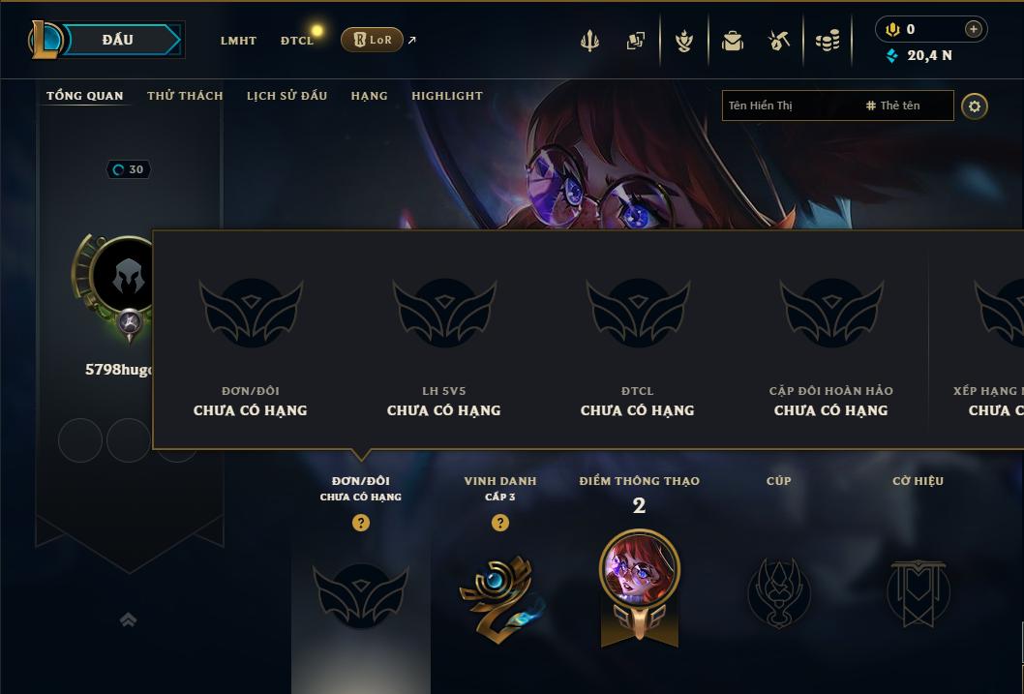Image resolution: width=1024 pixels, height=694 pixels.
Task: Click the Đơn/Đôi question mark help icon
Action: (x=360, y=523)
